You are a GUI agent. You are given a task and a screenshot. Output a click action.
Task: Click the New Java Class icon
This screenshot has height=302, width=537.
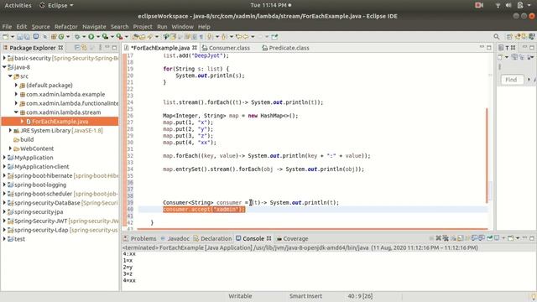coord(61,36)
